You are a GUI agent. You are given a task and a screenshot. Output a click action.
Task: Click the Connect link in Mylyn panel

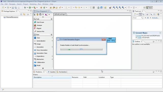pyautogui.click(x=138, y=36)
